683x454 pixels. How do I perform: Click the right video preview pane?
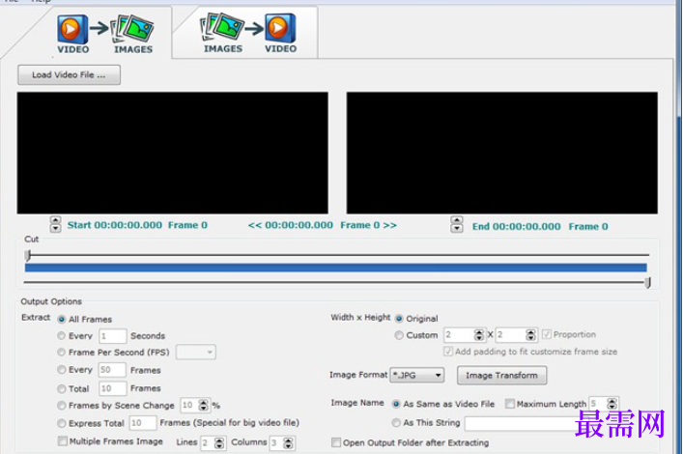(x=501, y=153)
